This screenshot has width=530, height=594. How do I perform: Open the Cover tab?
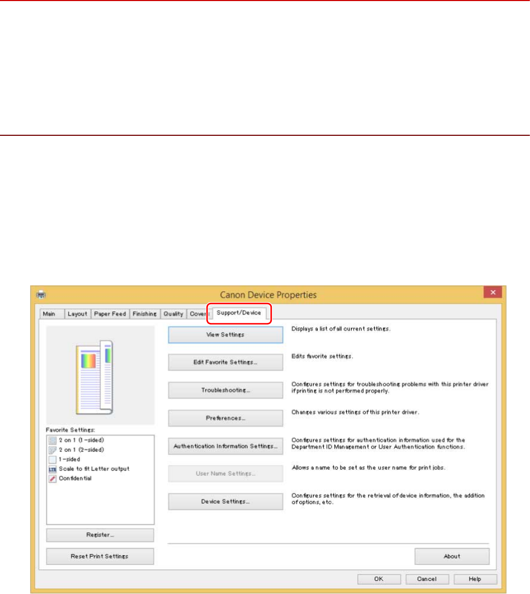tap(198, 314)
